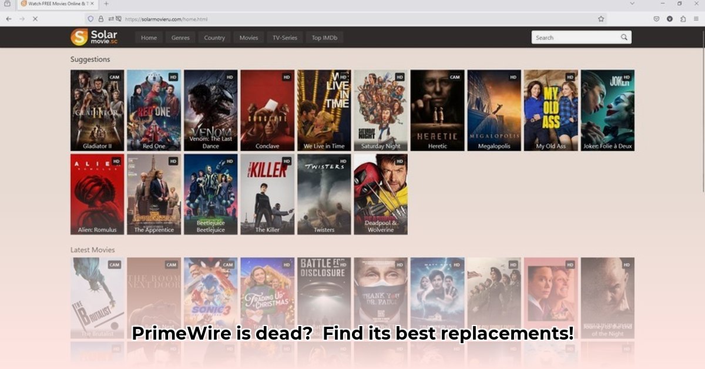
Task: Click the Home navigation button
Action: [x=149, y=38]
